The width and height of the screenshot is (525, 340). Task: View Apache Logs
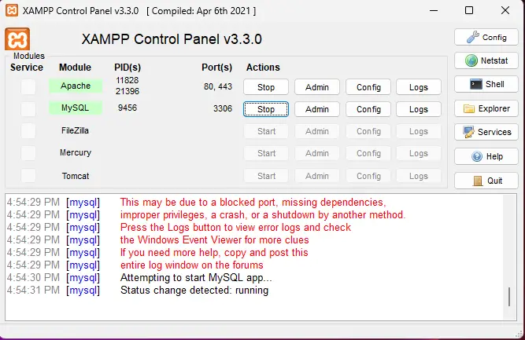(419, 87)
